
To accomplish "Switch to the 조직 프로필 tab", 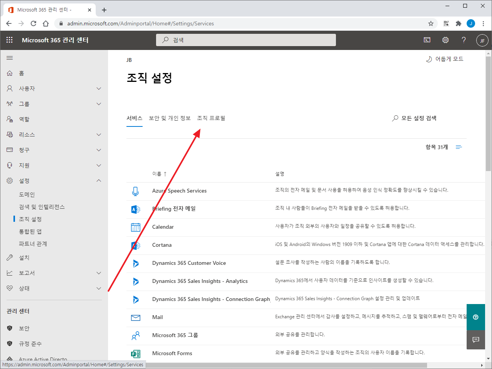I will (x=211, y=118).
